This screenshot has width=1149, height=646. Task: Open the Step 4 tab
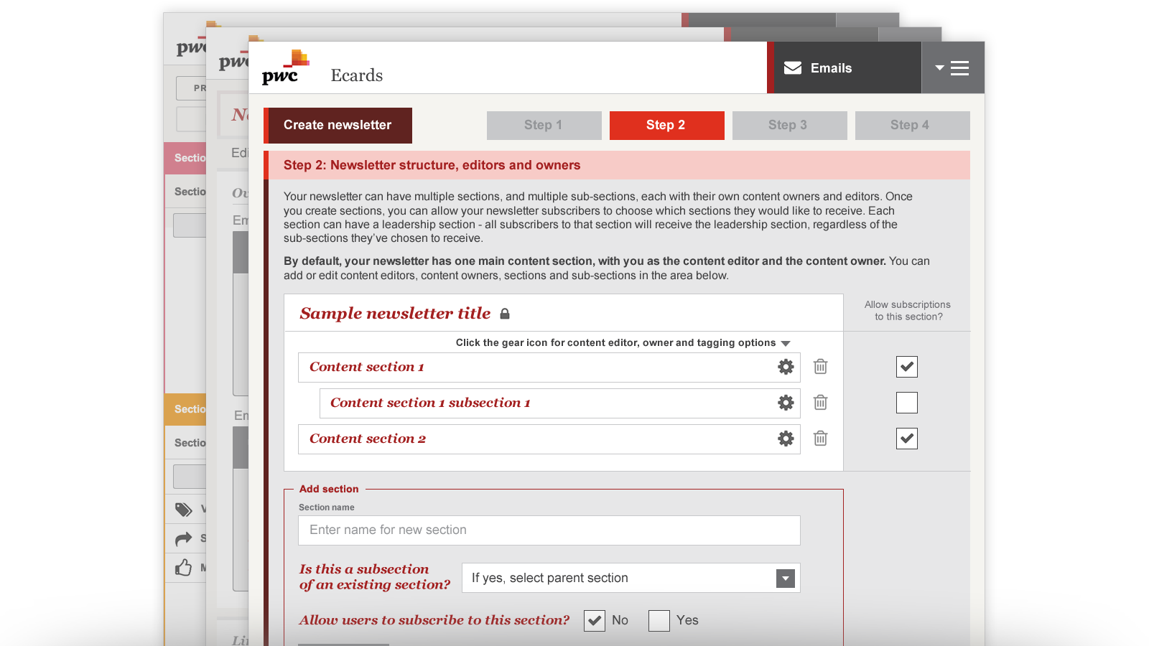pos(913,126)
